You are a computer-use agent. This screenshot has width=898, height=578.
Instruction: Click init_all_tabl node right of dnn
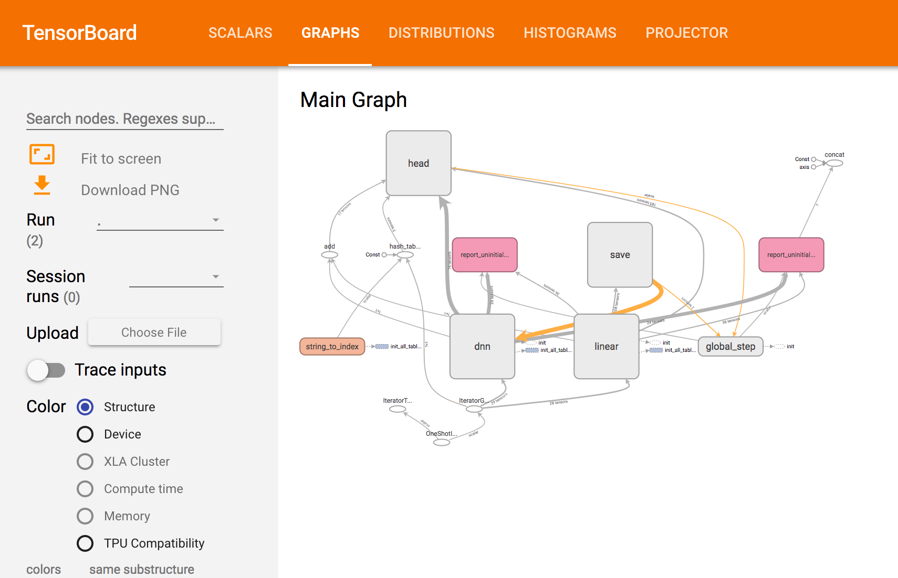coord(532,350)
